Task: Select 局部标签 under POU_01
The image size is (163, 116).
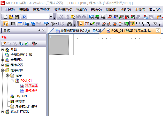Action: (x=32, y=91)
